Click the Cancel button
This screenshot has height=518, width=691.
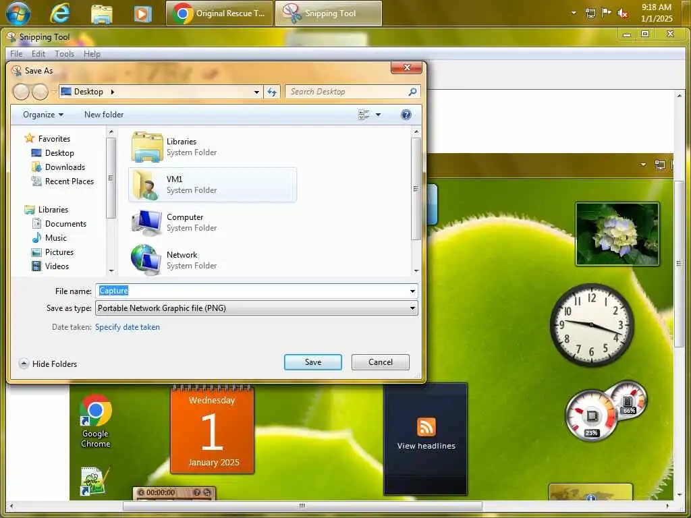pyautogui.click(x=381, y=362)
